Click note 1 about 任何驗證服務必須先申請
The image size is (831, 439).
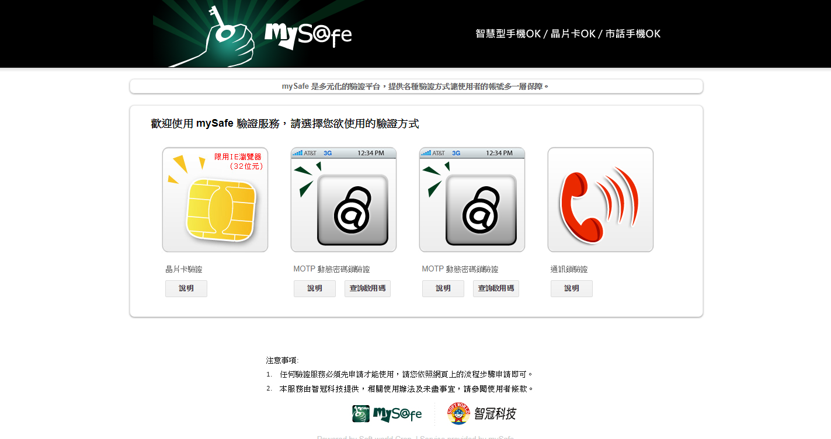(x=406, y=374)
